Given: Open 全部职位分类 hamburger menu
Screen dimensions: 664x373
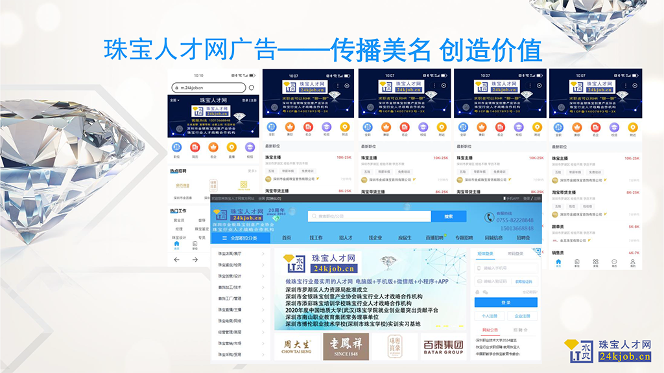Looking at the screenshot, I should click(240, 238).
